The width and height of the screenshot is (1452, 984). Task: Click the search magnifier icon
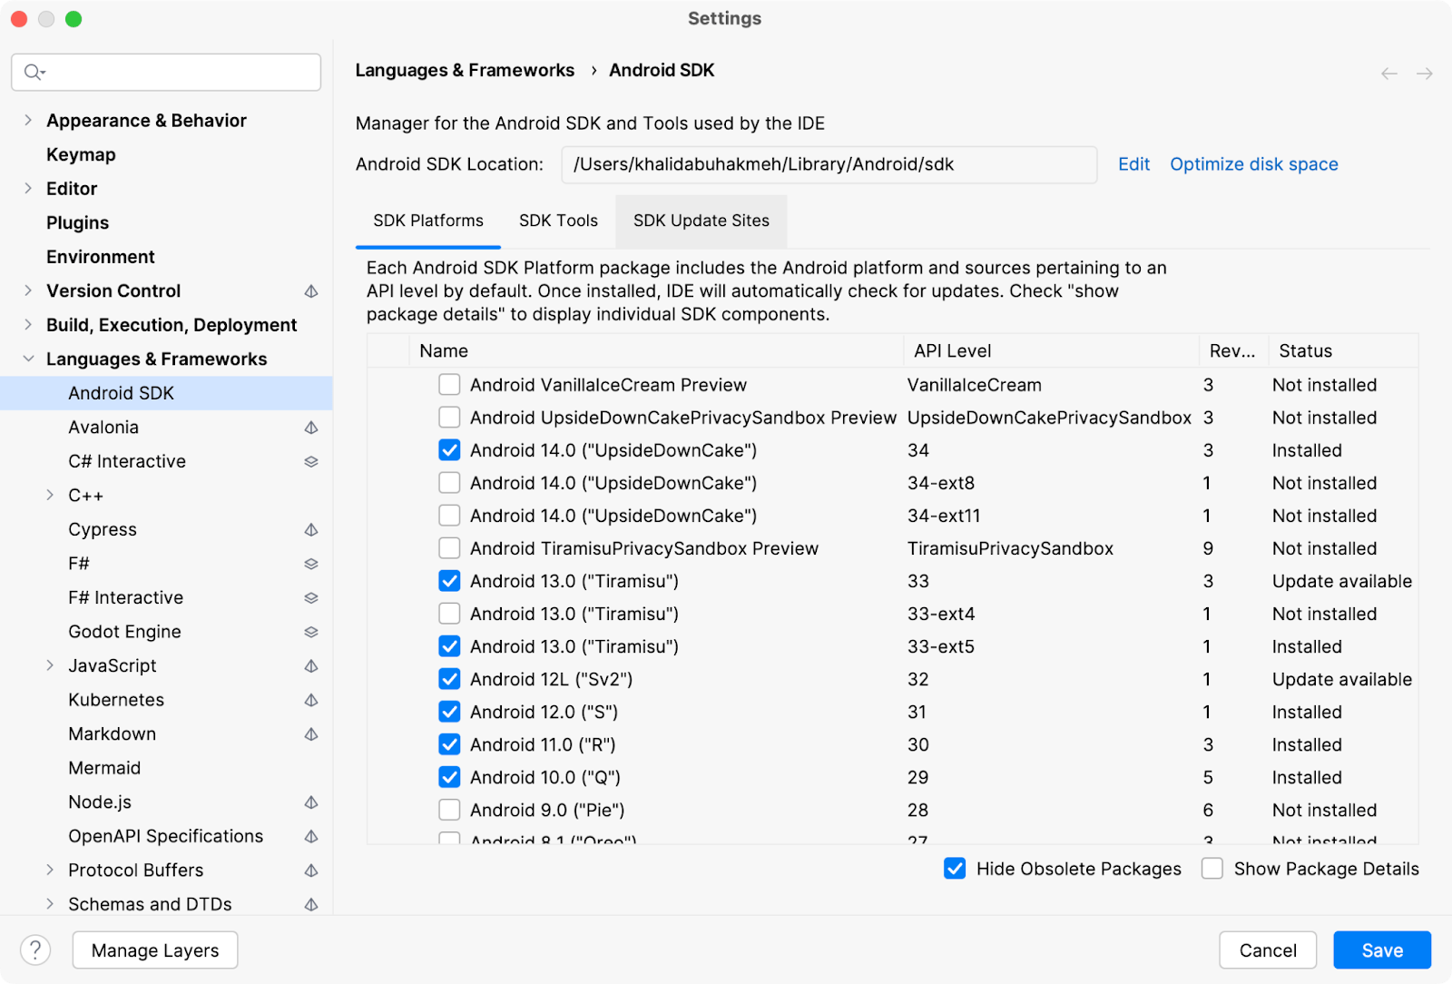pos(34,73)
